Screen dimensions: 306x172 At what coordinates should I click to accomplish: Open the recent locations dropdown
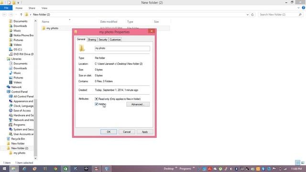tap(16, 15)
